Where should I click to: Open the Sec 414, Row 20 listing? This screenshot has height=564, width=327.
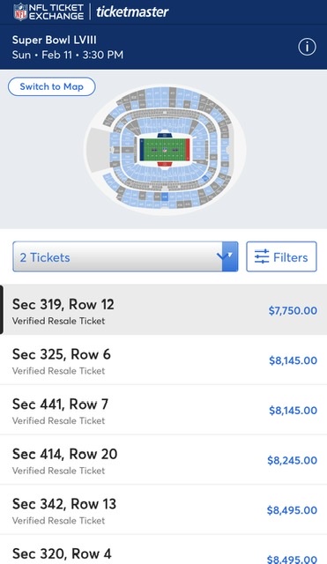[x=163, y=460]
